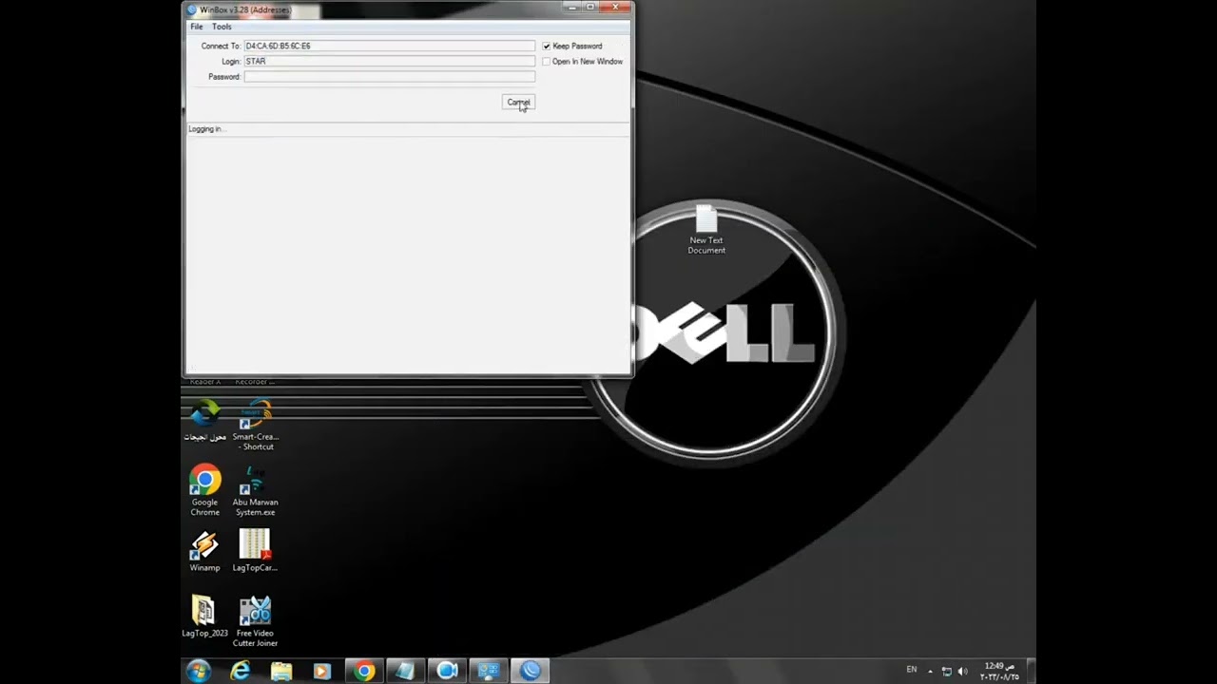Cancel the WinBox login attempt
Viewport: 1217px width, 684px height.
point(518,102)
